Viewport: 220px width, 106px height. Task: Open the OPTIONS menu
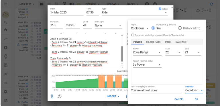pos(93,4)
